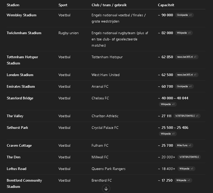Viewport: 213px width, 193px height.
Task: Open Wikipedia source chip for Twickenham Stadium
Action: (184, 33)
